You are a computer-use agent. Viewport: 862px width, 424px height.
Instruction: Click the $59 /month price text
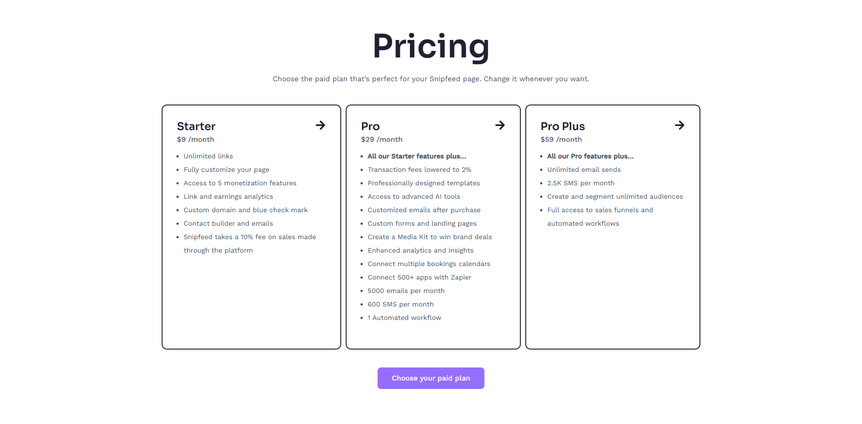pyautogui.click(x=561, y=140)
